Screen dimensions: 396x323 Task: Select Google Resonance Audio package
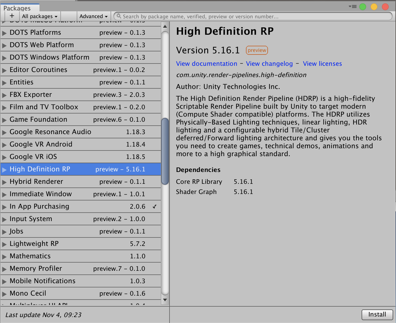[x=50, y=132]
